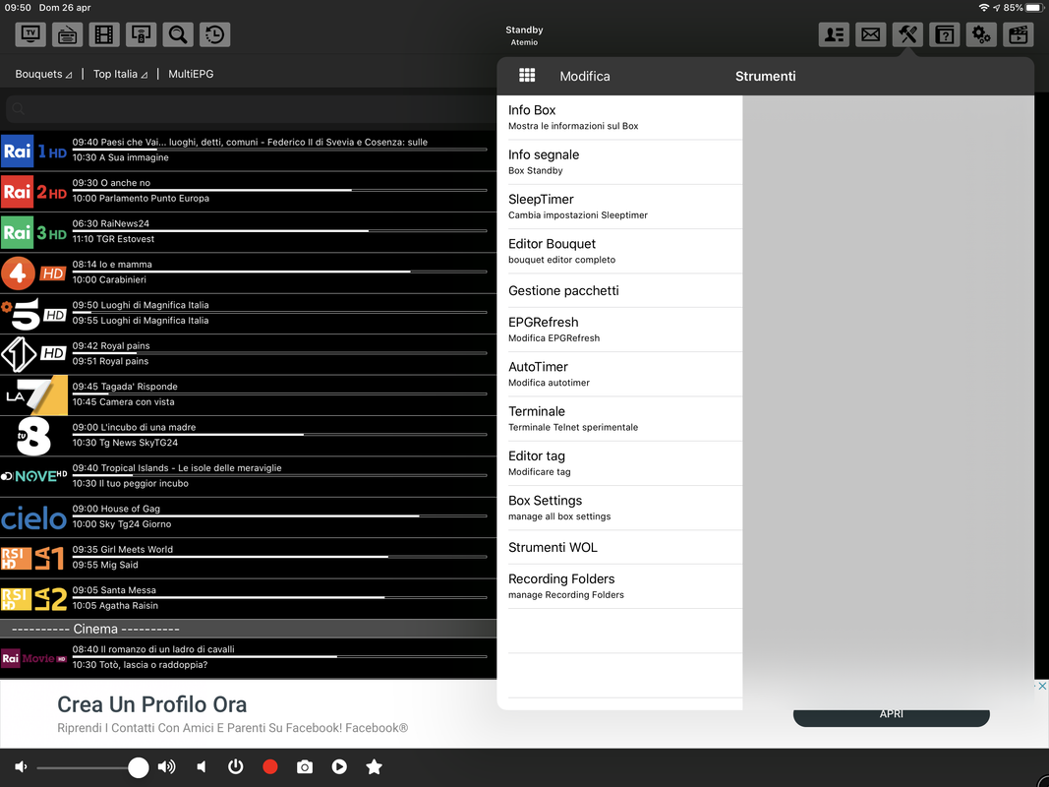The height and width of the screenshot is (787, 1049).
Task: Select the Rai 3 HD channel logo
Action: pos(34,233)
